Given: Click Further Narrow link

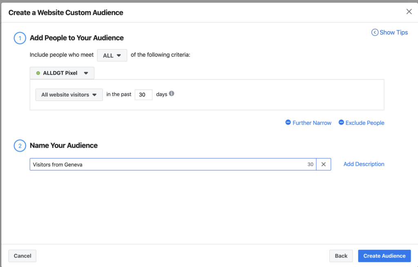Looking at the screenshot, I should tap(308, 123).
